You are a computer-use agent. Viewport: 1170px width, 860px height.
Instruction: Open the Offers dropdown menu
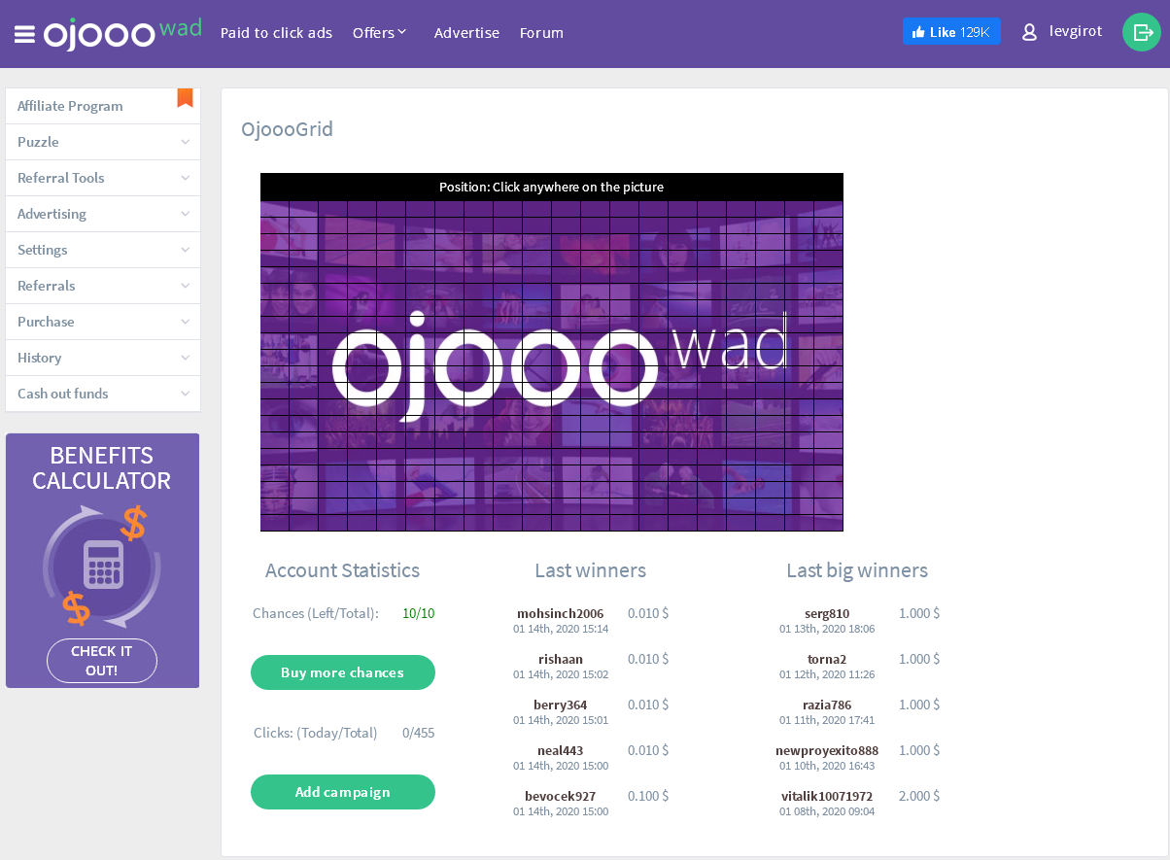coord(379,33)
